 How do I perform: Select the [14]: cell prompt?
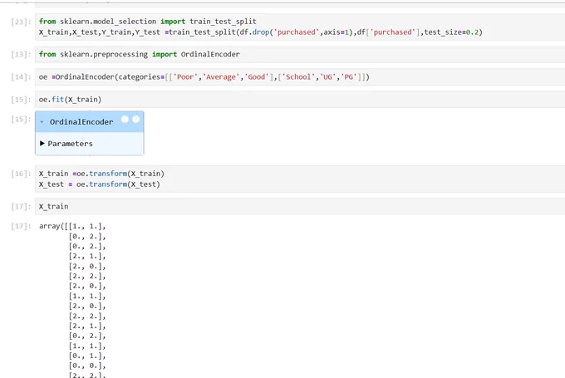click(21, 77)
